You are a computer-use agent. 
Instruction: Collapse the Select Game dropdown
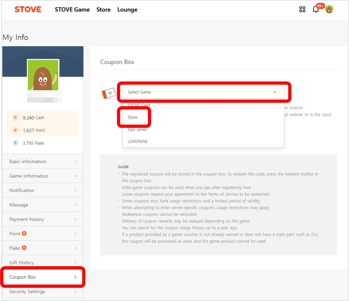click(x=203, y=92)
